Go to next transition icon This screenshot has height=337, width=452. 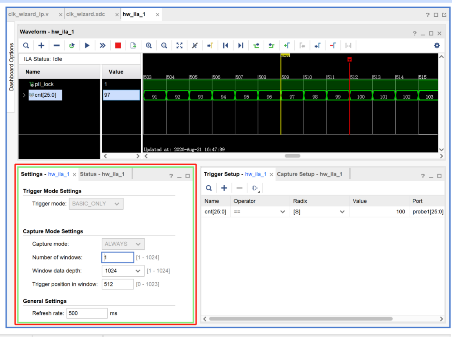click(272, 46)
